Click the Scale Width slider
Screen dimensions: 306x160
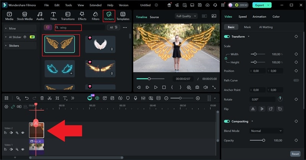pos(258,54)
